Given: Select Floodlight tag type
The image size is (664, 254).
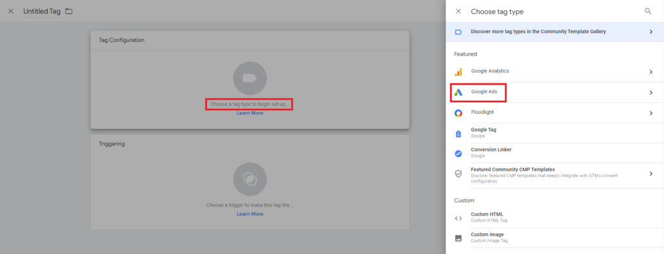Looking at the screenshot, I should 555,113.
